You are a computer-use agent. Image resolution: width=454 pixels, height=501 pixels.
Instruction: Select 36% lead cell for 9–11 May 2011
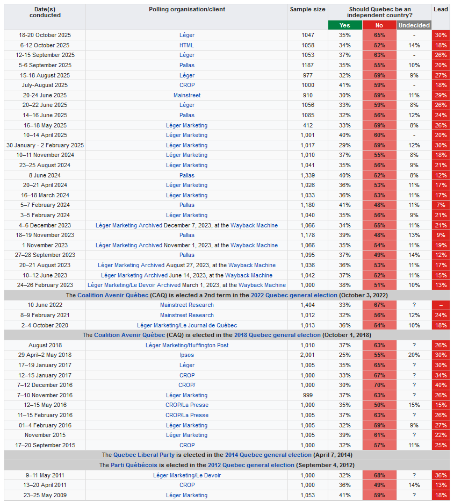(441, 475)
